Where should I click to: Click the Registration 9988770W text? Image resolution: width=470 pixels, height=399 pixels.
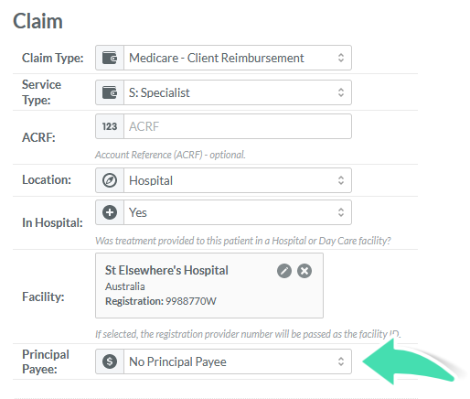161,301
